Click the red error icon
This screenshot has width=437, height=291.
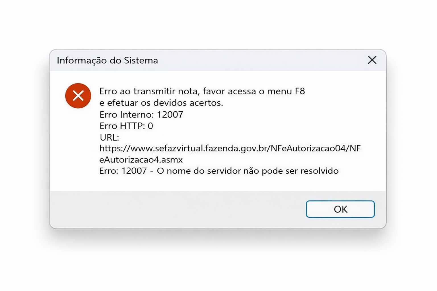tap(78, 96)
